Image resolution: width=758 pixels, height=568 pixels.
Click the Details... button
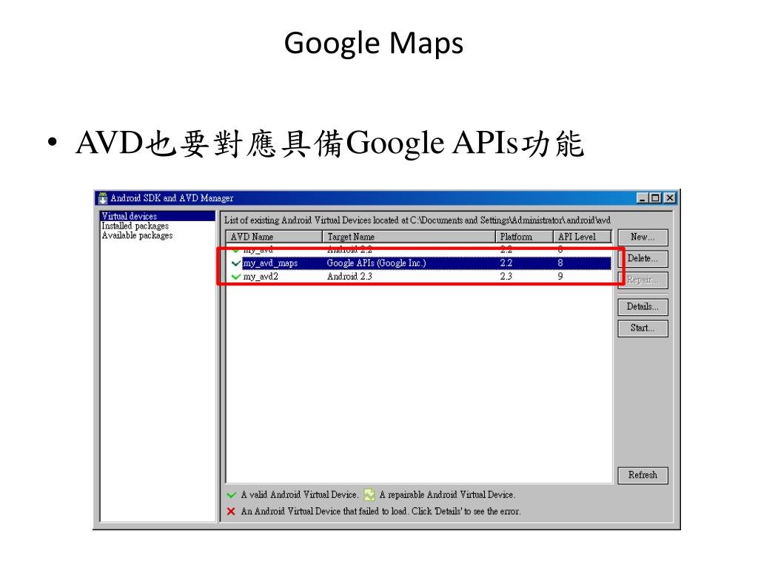(643, 307)
